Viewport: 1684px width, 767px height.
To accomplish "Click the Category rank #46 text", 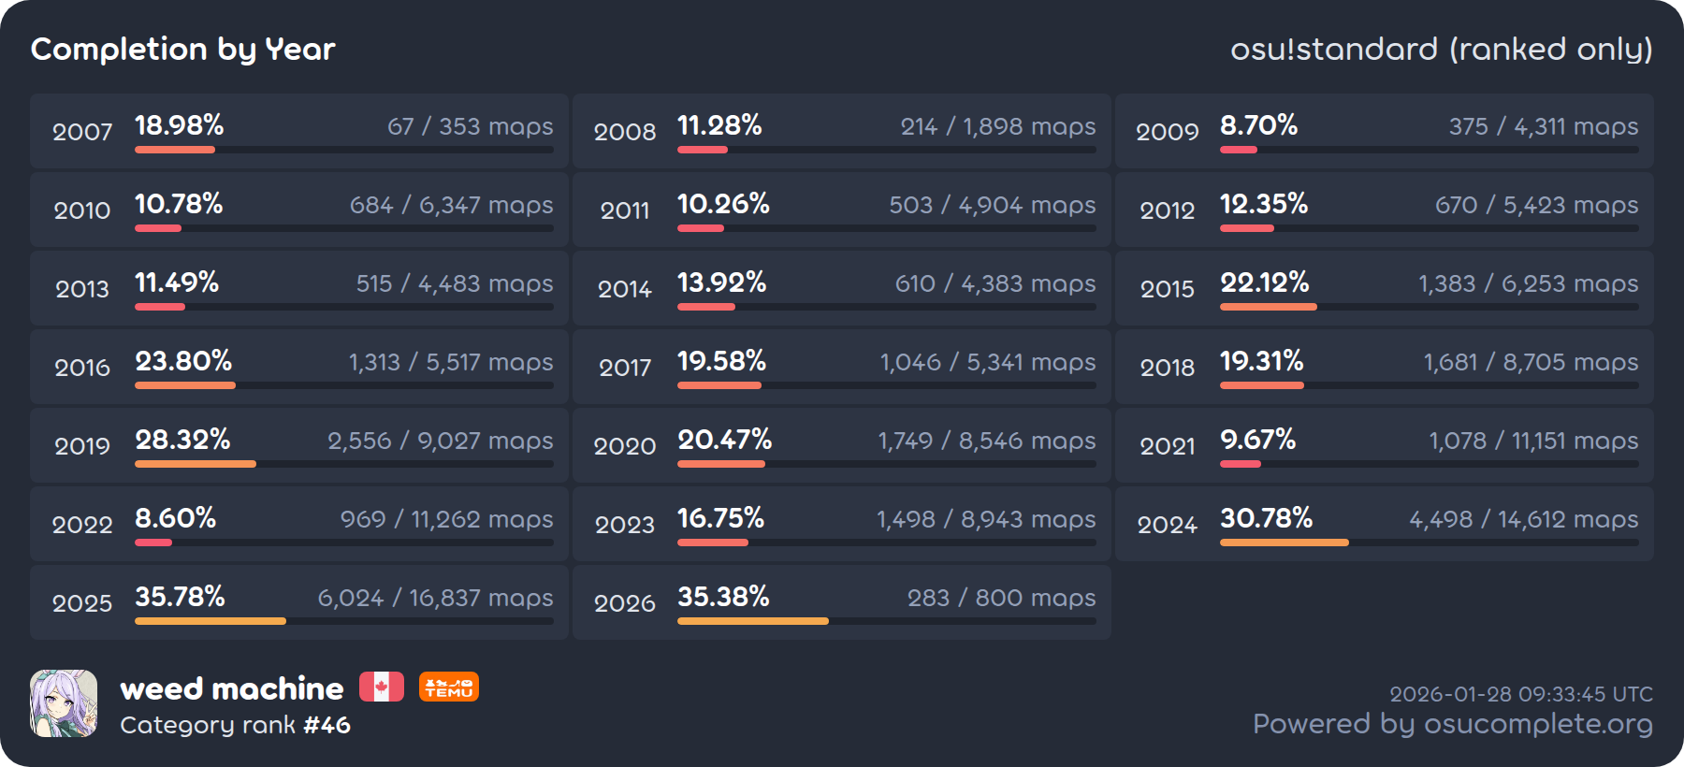I will tap(236, 725).
